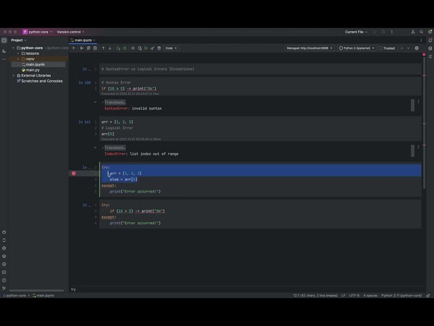The image size is (434, 326).
Task: Open notebook in browser via globe icon
Action: tap(417, 48)
